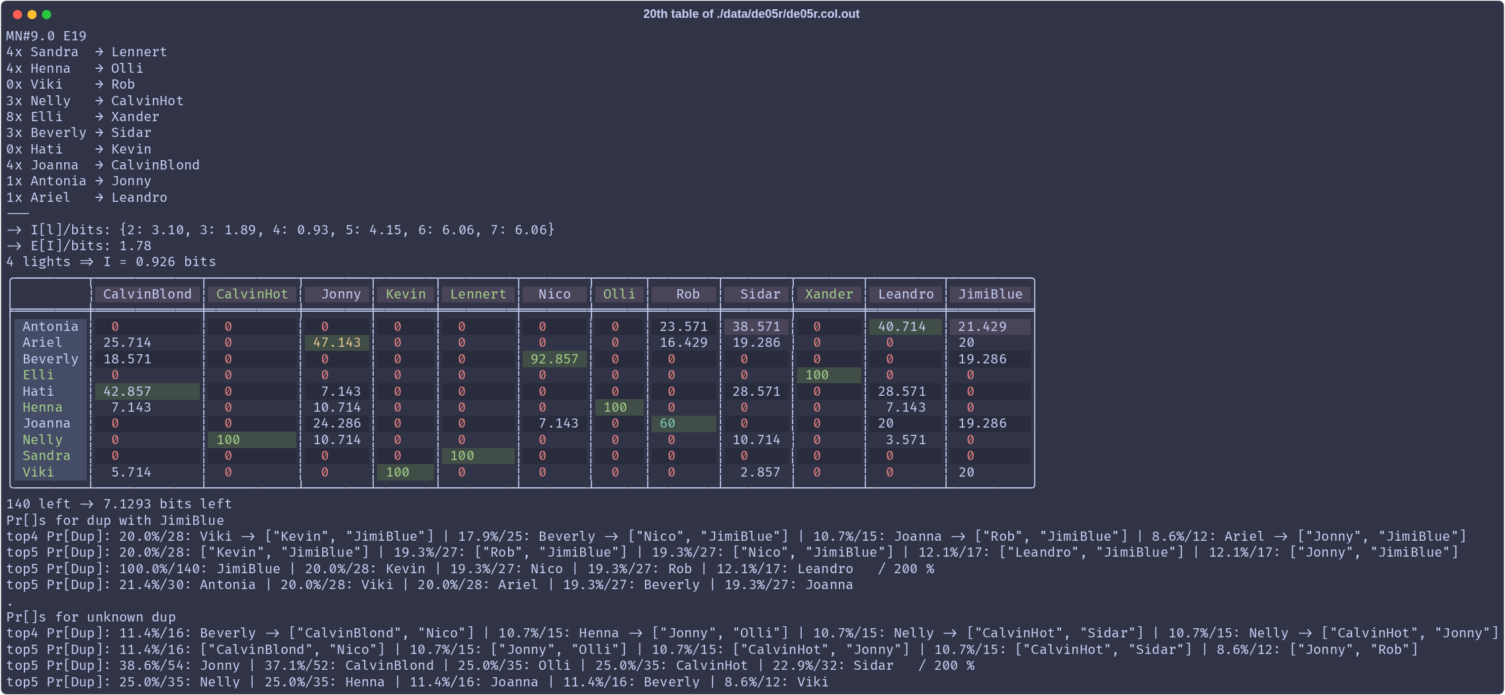The height and width of the screenshot is (695, 1505).
Task: Click the green maximize window button
Action: tap(46, 15)
